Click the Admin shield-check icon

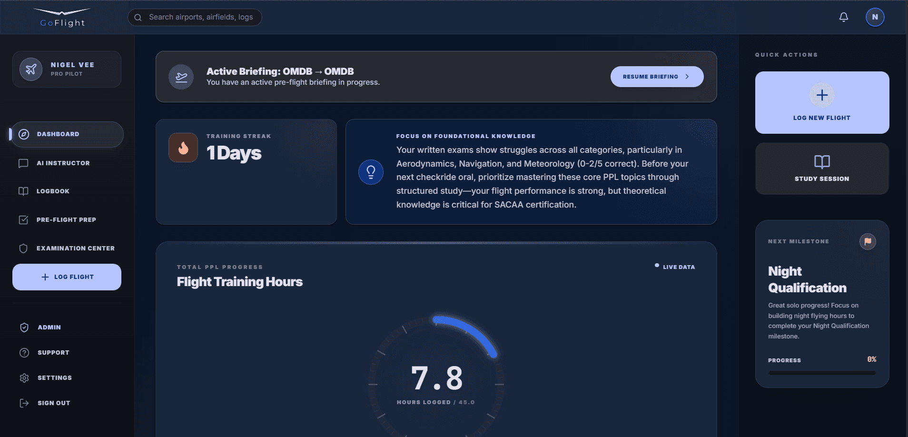point(24,328)
